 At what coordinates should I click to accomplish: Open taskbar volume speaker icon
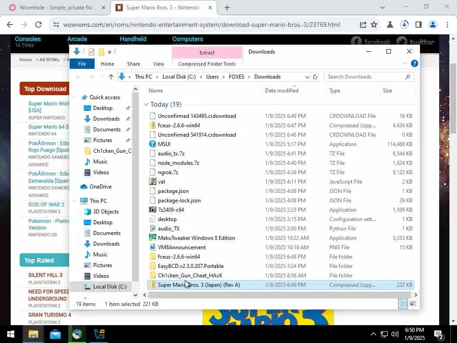(395, 334)
